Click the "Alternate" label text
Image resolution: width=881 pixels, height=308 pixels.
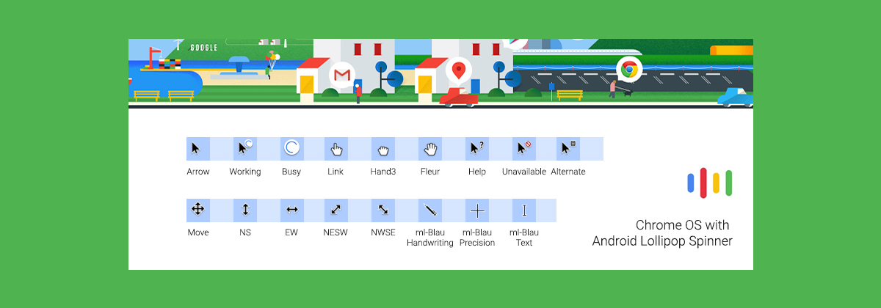pos(568,172)
